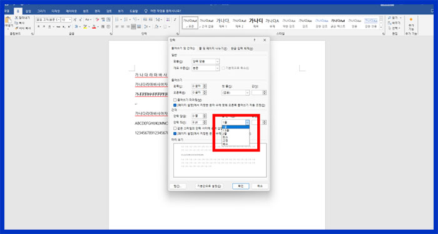Click the 취소 (Cancel) button
Image resolution: width=438 pixels, height=234 pixels.
pos(260,186)
